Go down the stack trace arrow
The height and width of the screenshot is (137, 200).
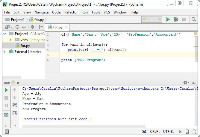15,98
